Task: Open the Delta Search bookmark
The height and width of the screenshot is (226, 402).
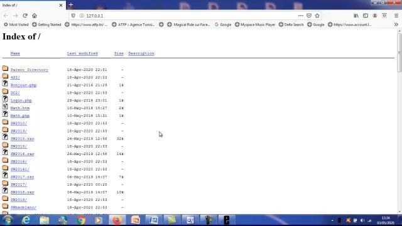Action: [291, 24]
